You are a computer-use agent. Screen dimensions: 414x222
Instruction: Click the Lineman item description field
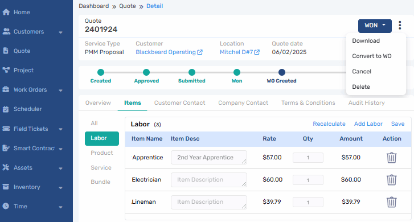(x=209, y=202)
